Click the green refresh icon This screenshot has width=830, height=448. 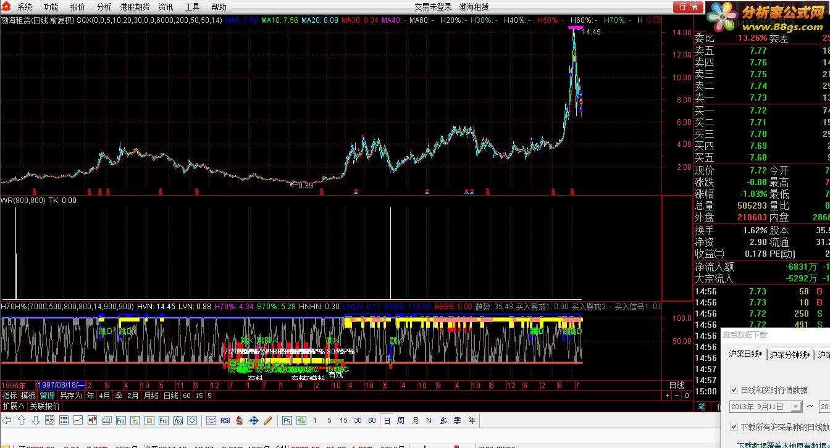pyautogui.click(x=301, y=420)
